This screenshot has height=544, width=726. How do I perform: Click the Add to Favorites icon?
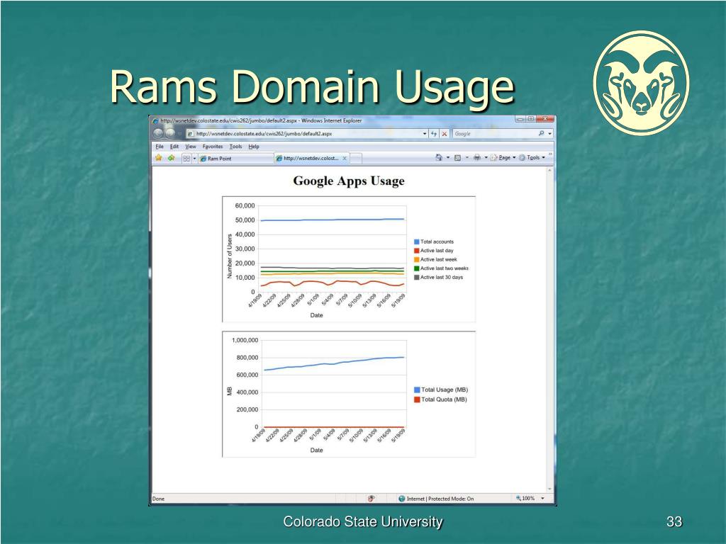click(171, 158)
